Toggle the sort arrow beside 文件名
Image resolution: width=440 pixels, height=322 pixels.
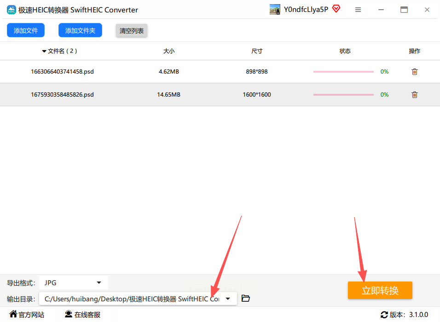44,52
